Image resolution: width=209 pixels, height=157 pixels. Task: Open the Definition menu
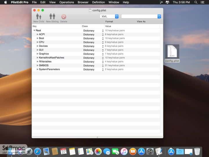[x=98, y=2]
